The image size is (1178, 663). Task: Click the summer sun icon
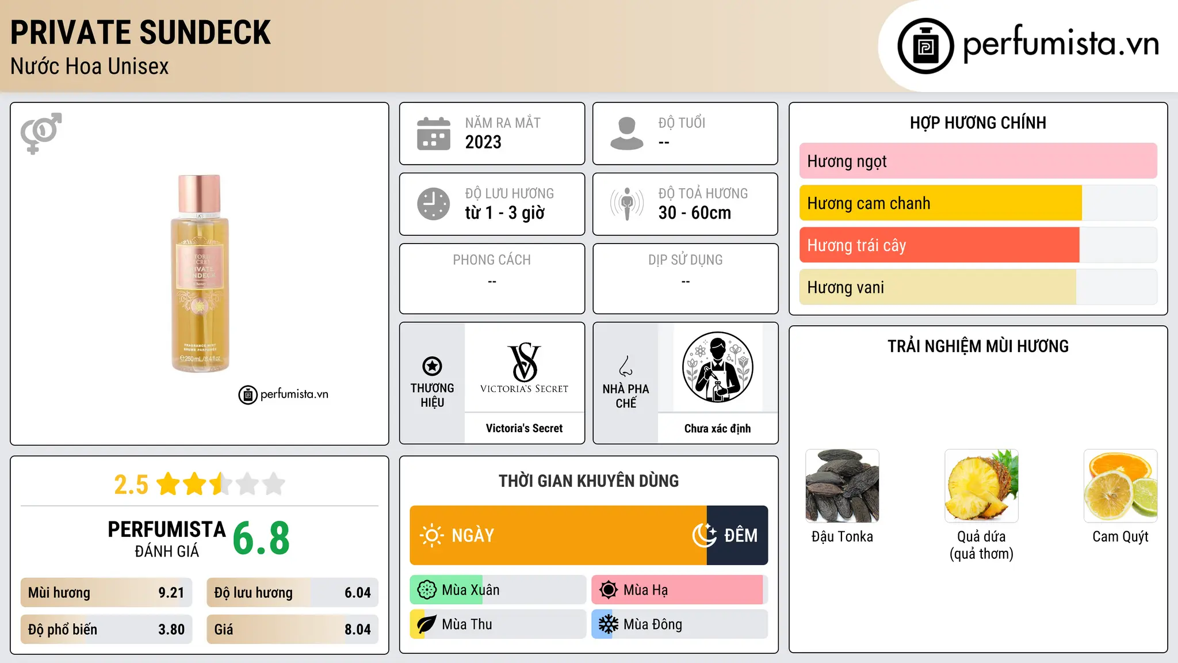point(609,590)
